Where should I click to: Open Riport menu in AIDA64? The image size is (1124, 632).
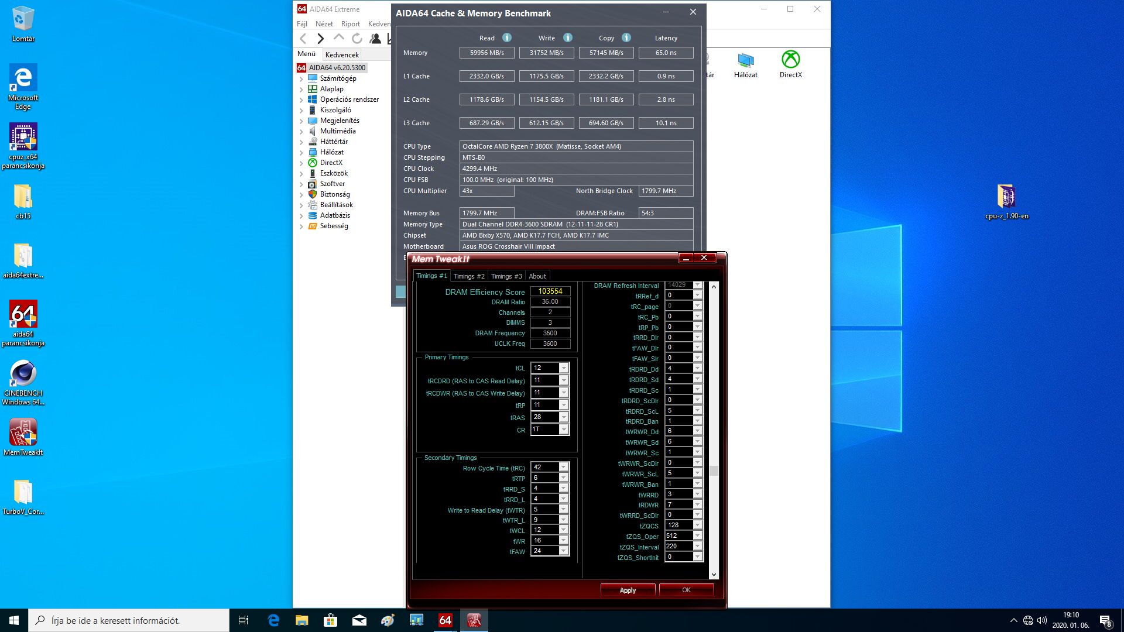pos(351,24)
